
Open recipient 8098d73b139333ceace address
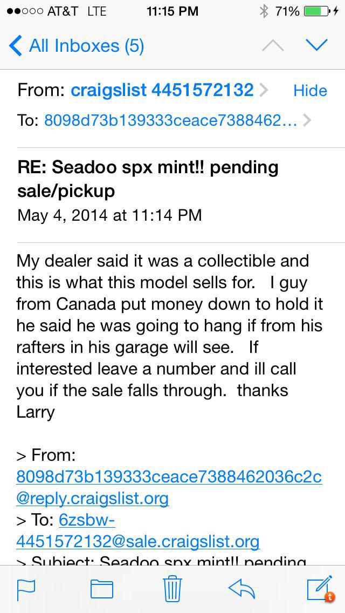170,120
